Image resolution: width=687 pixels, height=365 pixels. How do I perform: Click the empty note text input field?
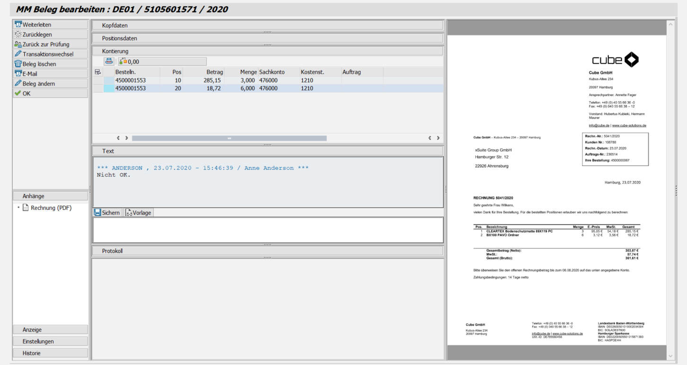pos(267,230)
